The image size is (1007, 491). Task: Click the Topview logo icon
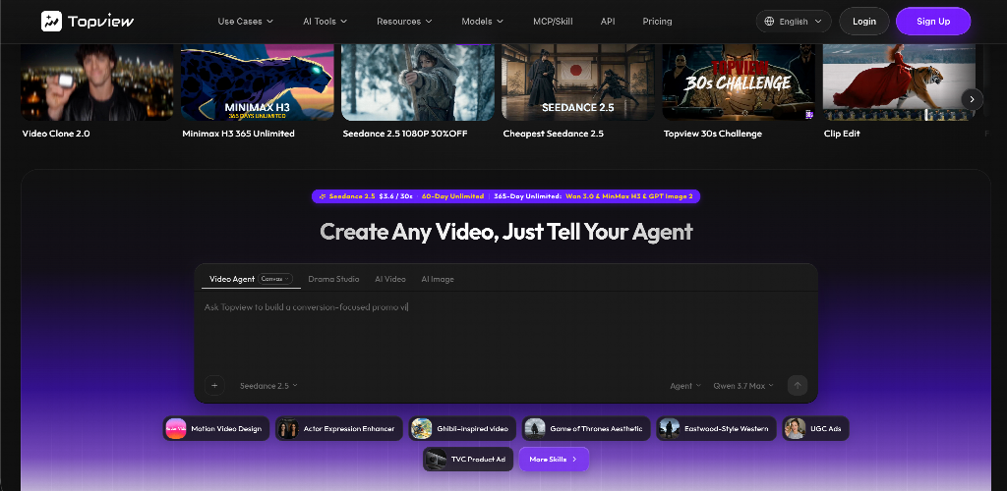(x=51, y=22)
